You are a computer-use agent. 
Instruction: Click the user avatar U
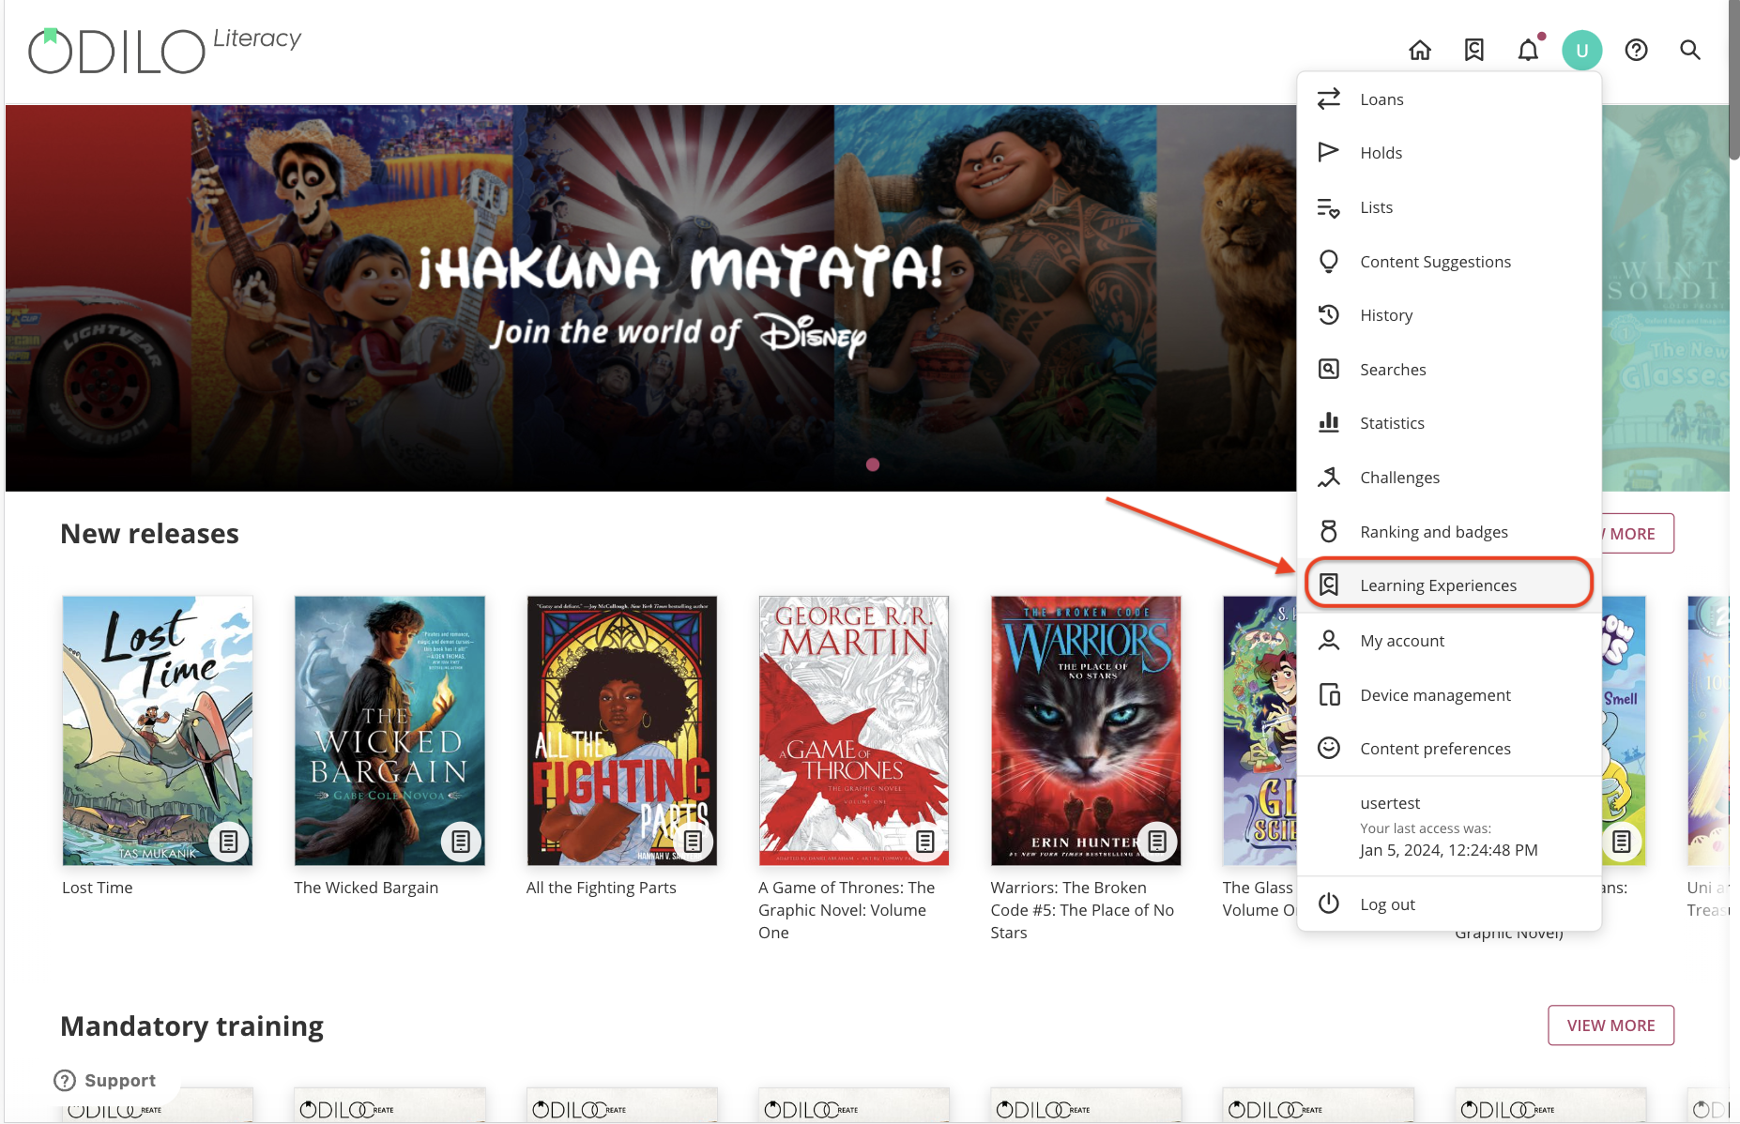point(1582,50)
